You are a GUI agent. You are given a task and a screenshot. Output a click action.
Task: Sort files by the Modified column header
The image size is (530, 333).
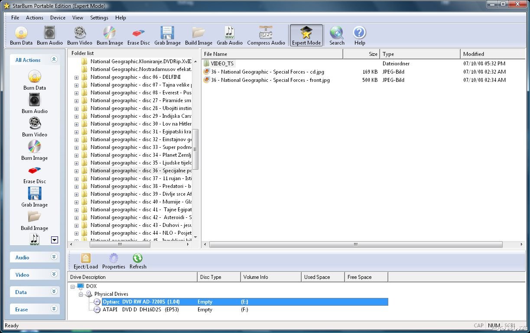click(x=492, y=54)
